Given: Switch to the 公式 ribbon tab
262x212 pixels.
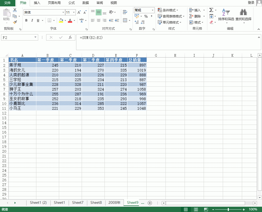Looking at the screenshot, I should click(71, 3).
